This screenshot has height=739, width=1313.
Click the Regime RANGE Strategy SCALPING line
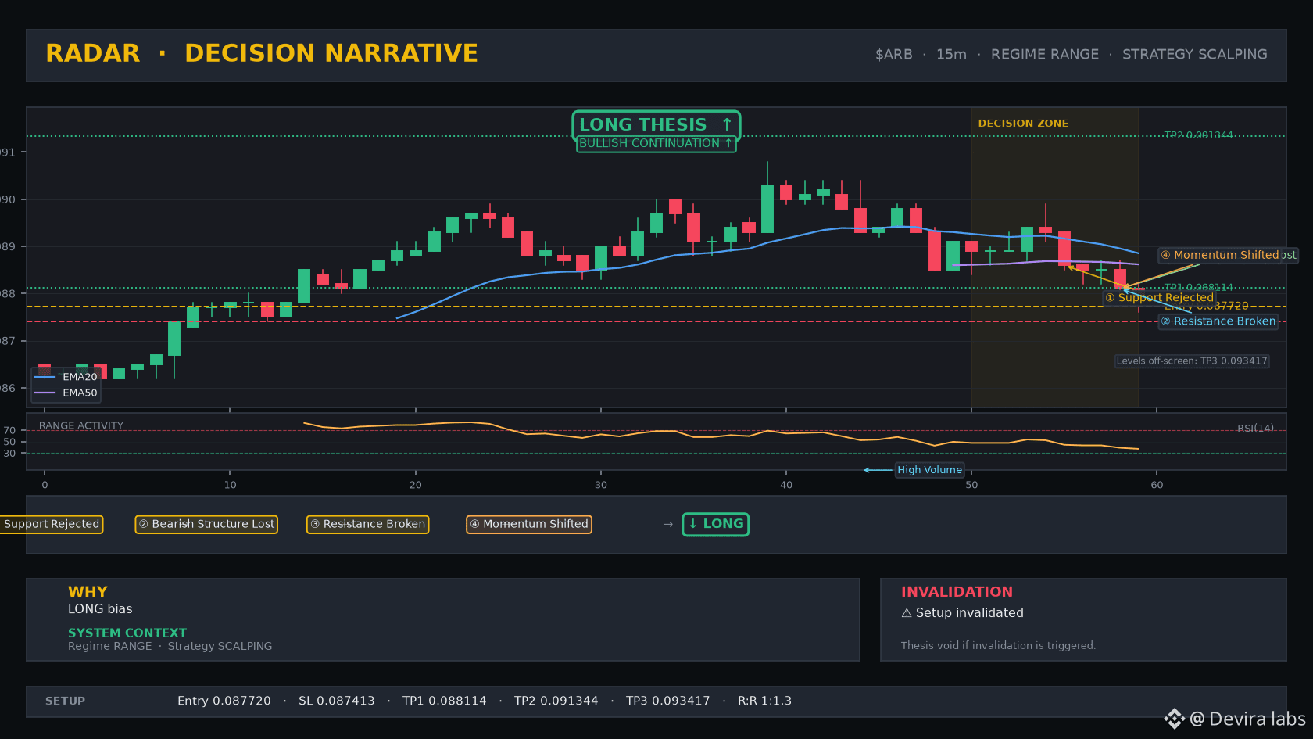click(170, 646)
